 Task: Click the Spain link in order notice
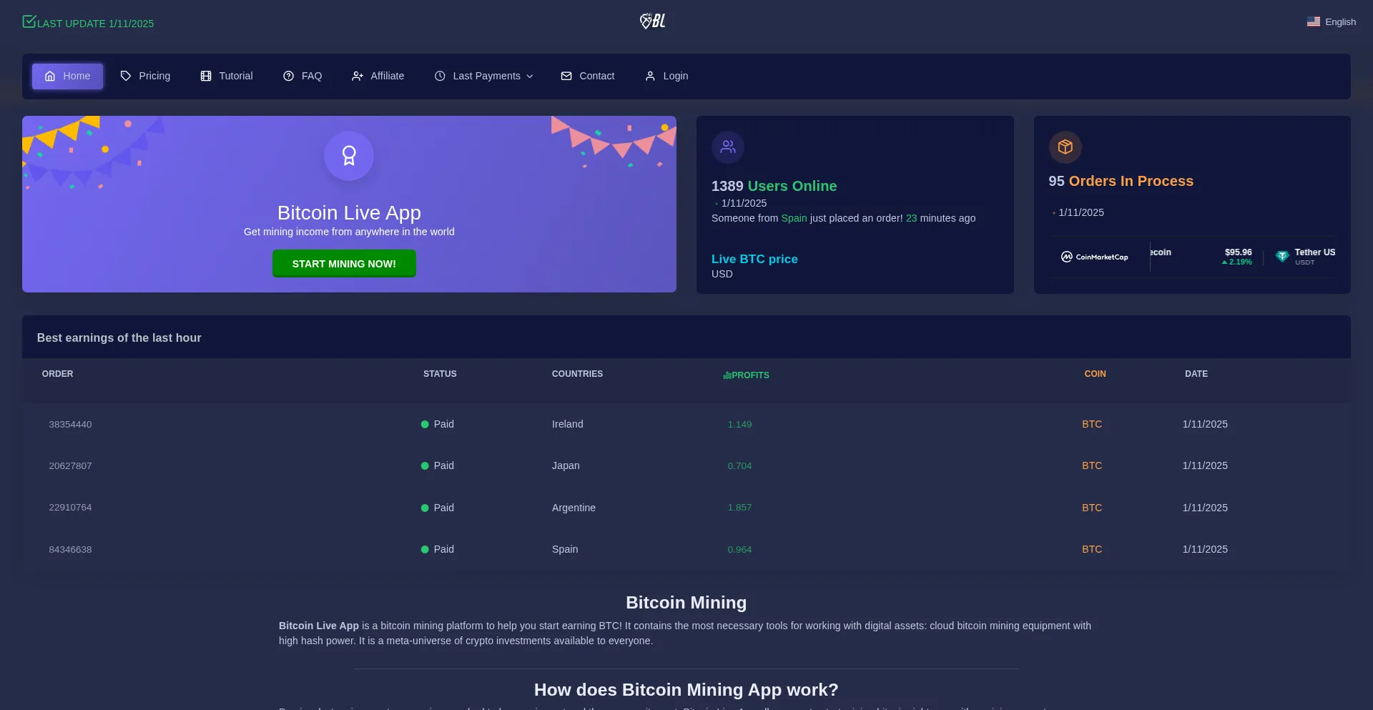pos(794,218)
